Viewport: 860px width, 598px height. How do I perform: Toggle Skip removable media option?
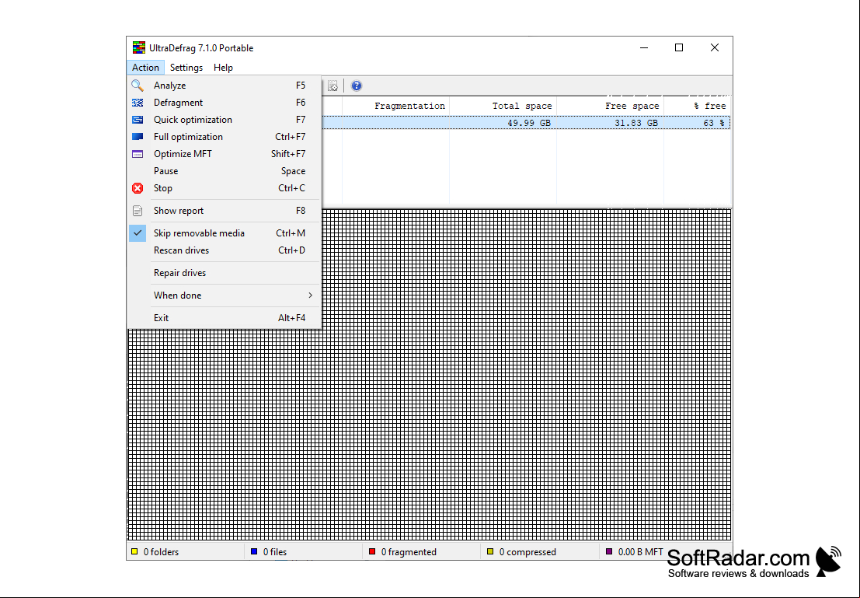[x=224, y=233]
